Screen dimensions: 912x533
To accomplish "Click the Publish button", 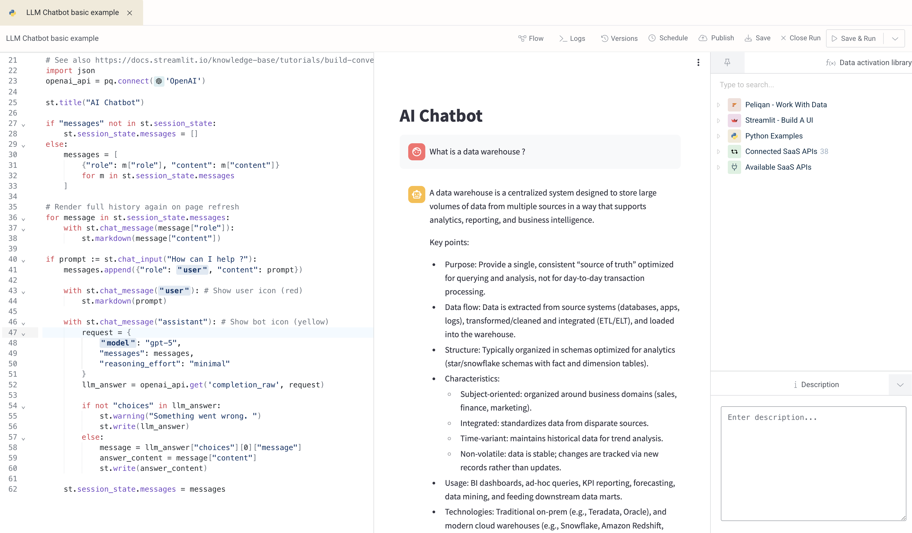I will click(x=716, y=38).
